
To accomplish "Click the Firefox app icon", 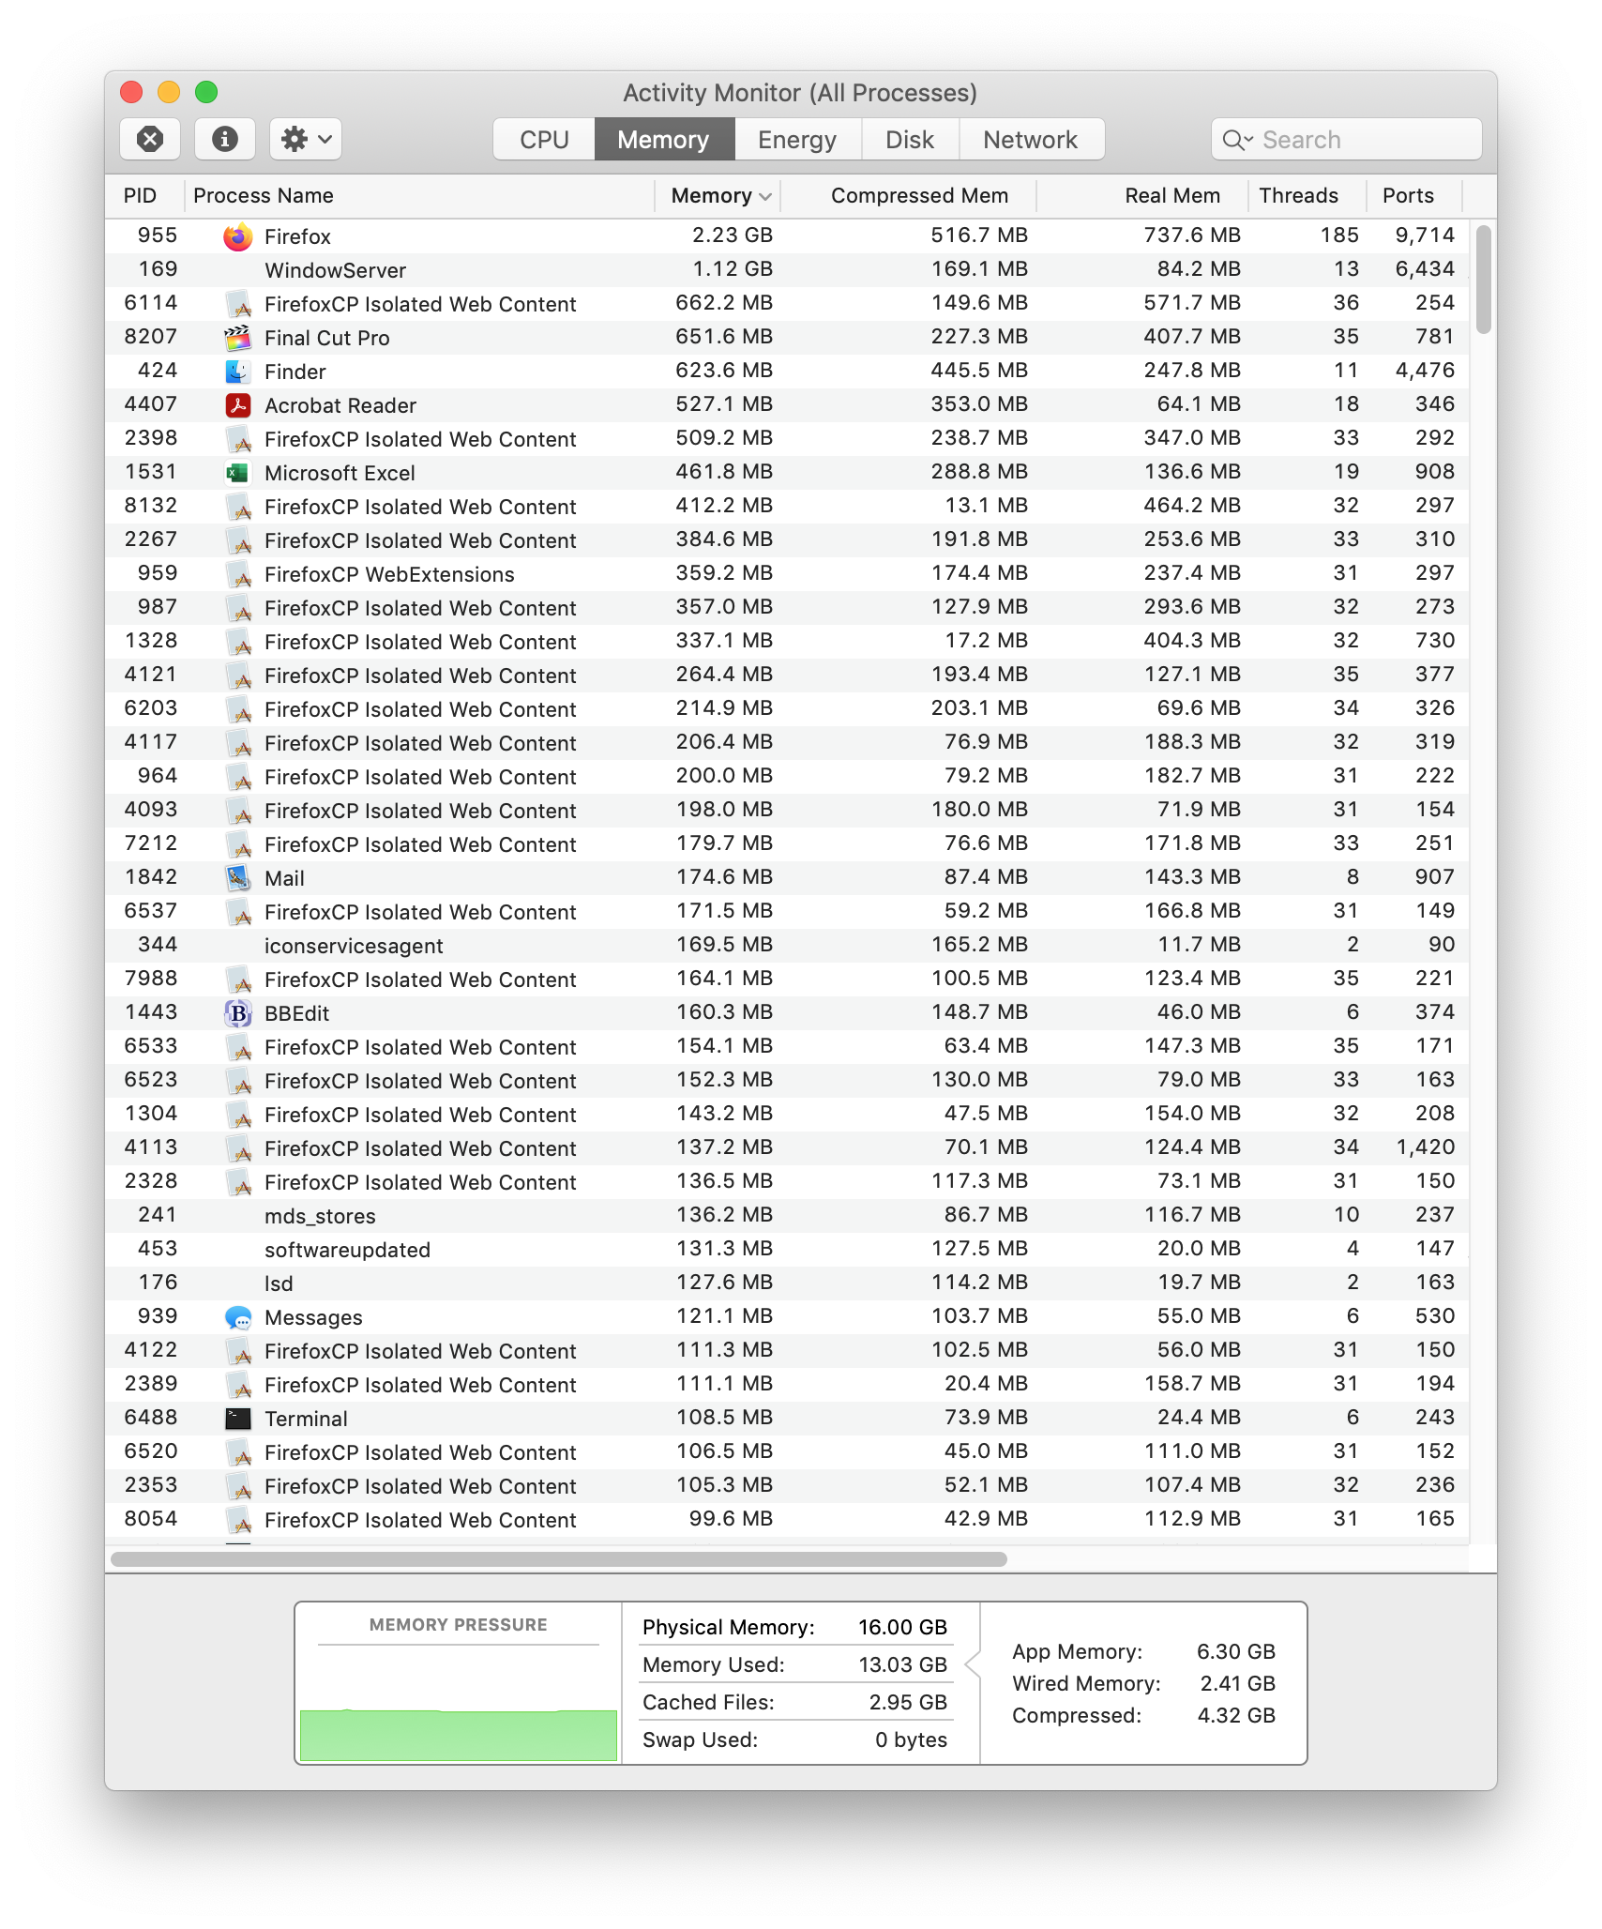I will tap(238, 236).
